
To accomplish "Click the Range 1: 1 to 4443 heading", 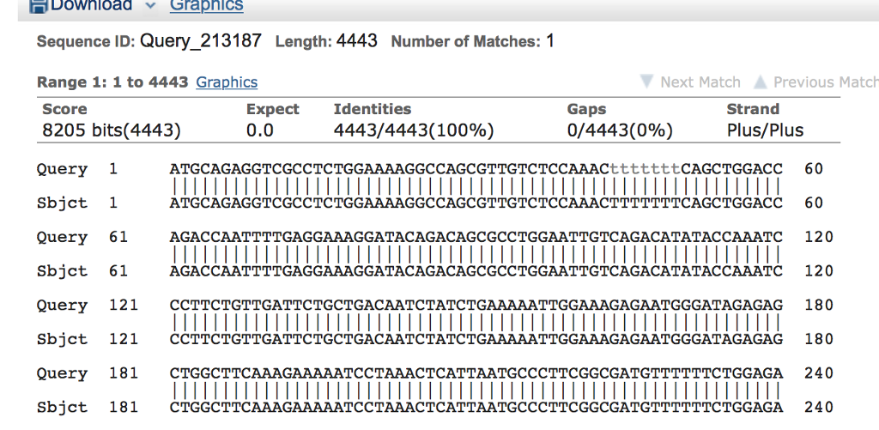I will point(112,82).
